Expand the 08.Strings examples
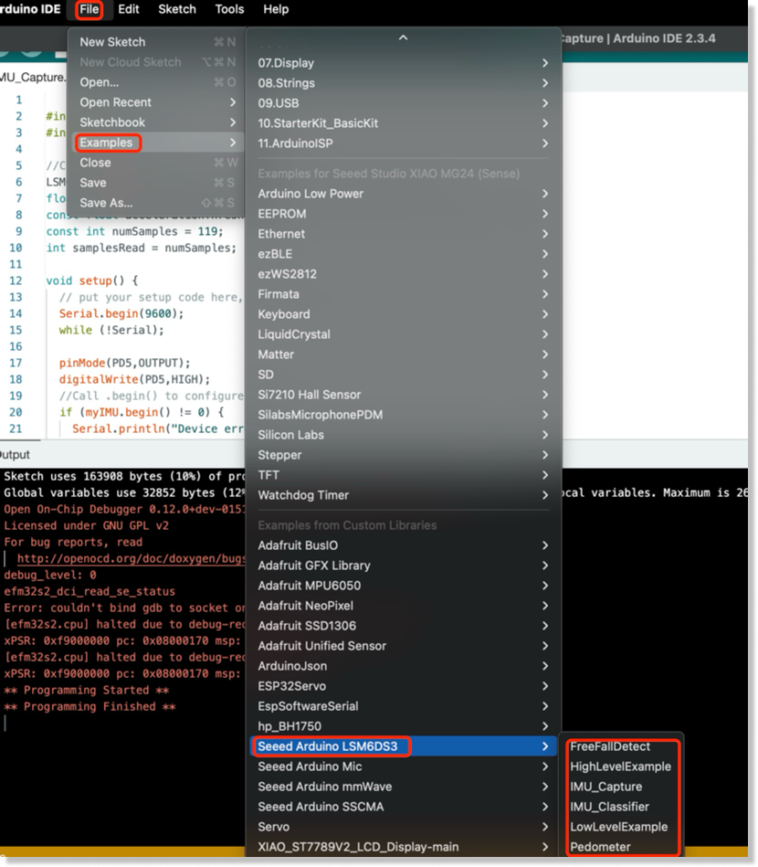This screenshot has width=758, height=867. coord(403,83)
